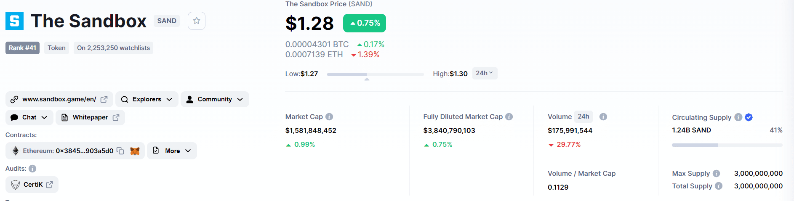Show Volume info tooltip icon

(603, 117)
